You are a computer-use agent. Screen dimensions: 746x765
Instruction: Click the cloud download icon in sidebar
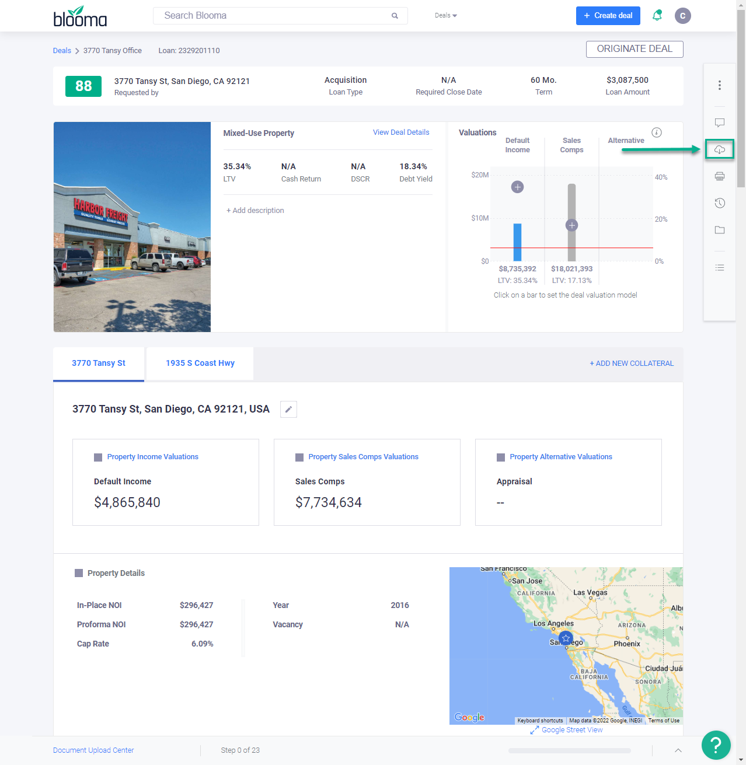pos(719,150)
